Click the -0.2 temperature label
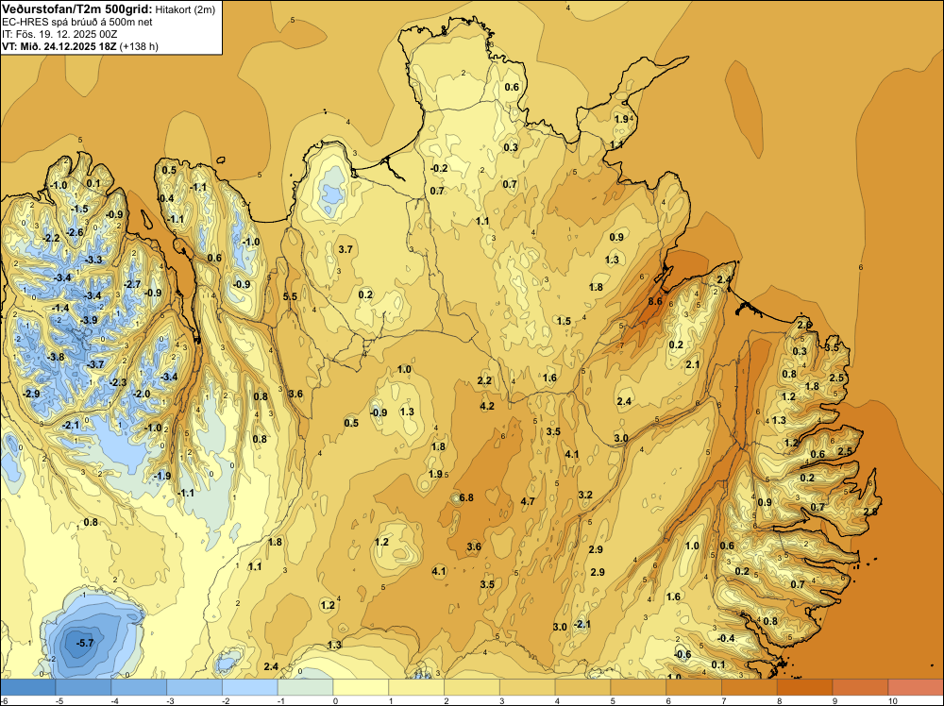This screenshot has width=944, height=706. (x=440, y=168)
